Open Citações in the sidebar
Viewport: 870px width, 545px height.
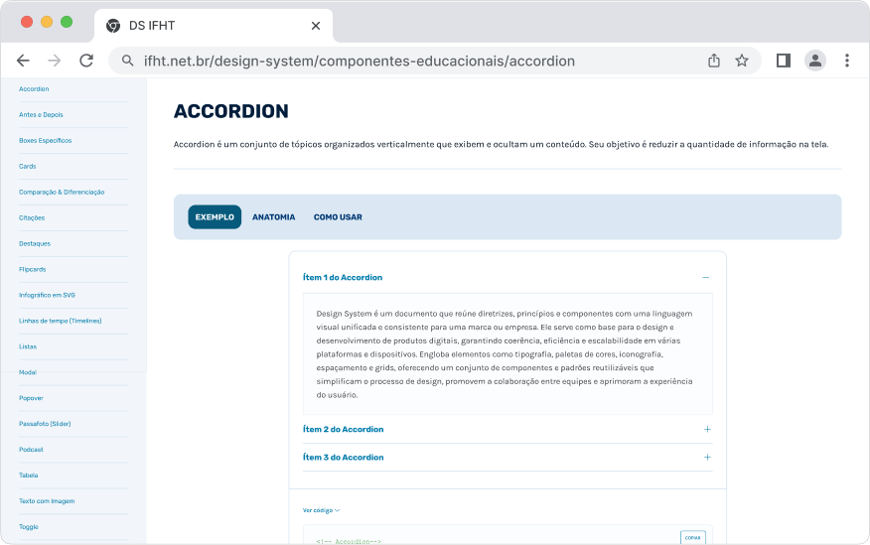(x=32, y=217)
